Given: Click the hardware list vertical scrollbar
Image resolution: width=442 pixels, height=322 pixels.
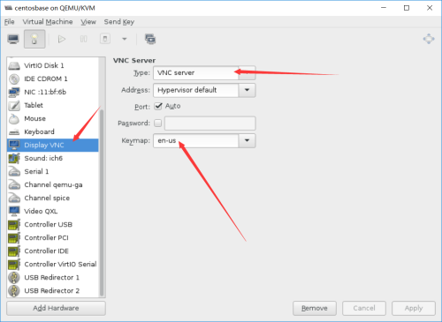Looking at the screenshot, I should [x=102, y=203].
